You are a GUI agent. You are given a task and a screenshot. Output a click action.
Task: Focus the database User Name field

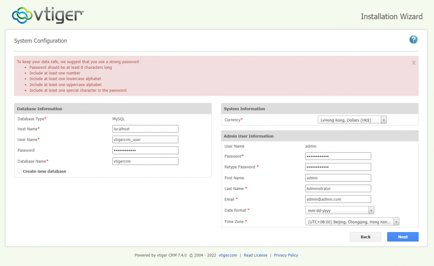coord(145,140)
